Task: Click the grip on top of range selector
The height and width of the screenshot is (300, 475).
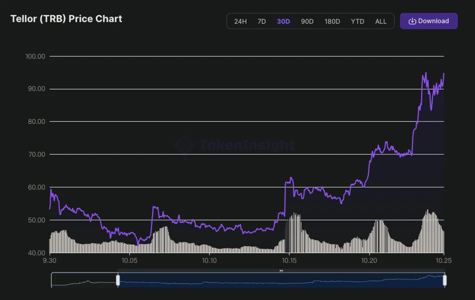Action: coord(281,271)
